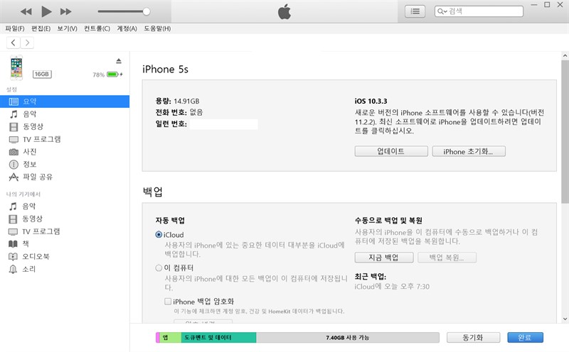Select 음악 music note under 설정
This screenshot has width=569, height=352.
[x=14, y=114]
